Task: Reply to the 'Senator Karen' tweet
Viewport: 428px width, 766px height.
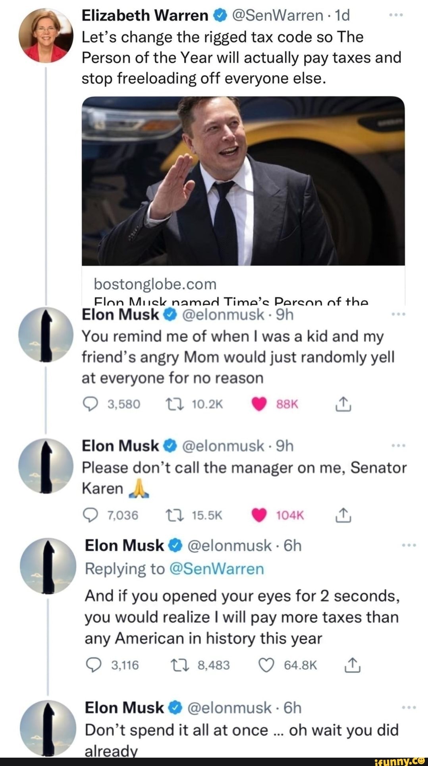Action: [90, 516]
